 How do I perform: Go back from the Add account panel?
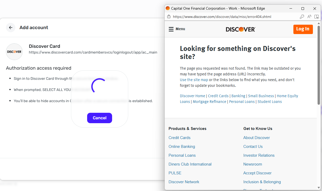(11, 28)
